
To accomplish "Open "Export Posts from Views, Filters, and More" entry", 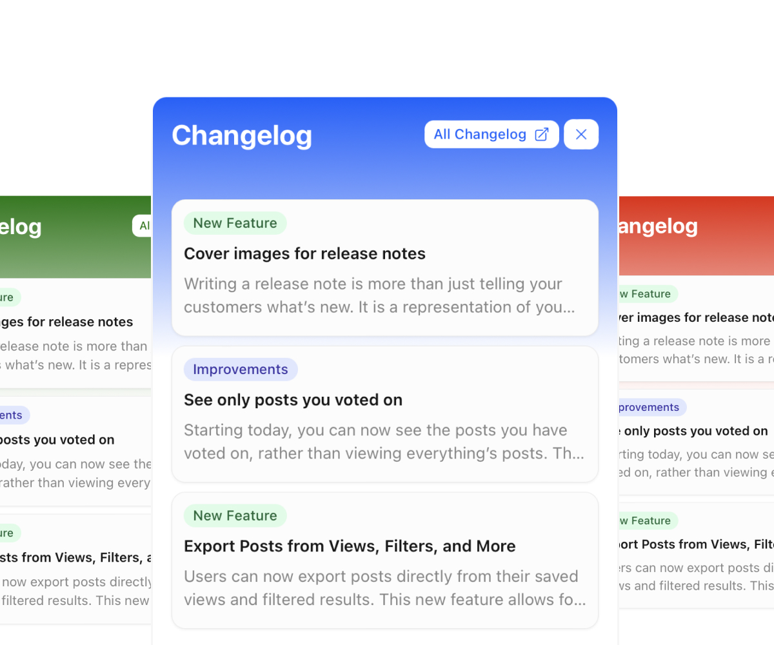I will 350,546.
